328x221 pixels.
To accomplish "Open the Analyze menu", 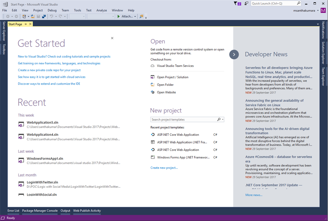I will coord(102,10).
